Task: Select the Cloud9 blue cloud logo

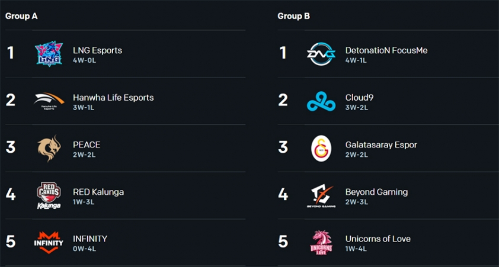Action: coord(321,101)
